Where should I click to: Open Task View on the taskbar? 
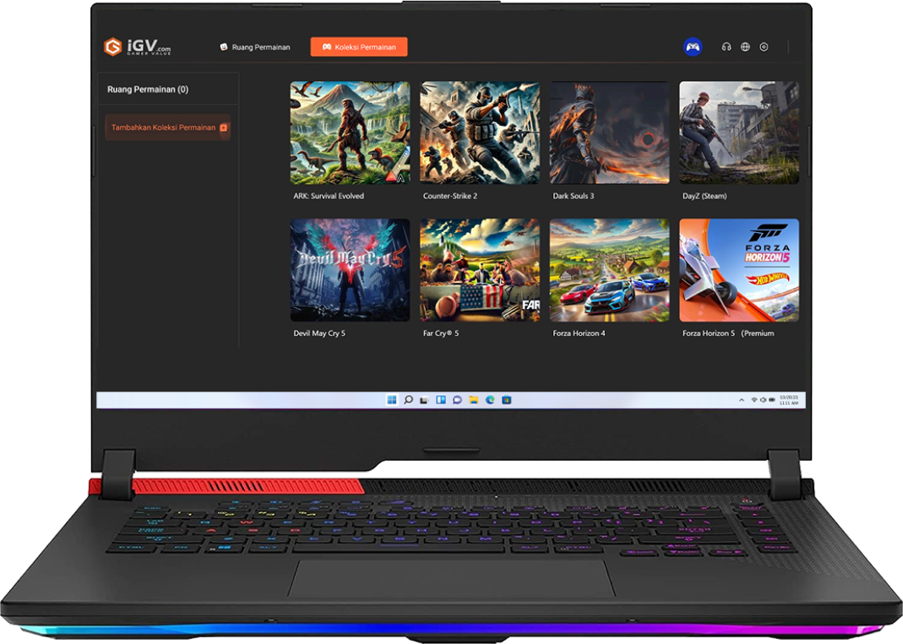pyautogui.click(x=424, y=400)
